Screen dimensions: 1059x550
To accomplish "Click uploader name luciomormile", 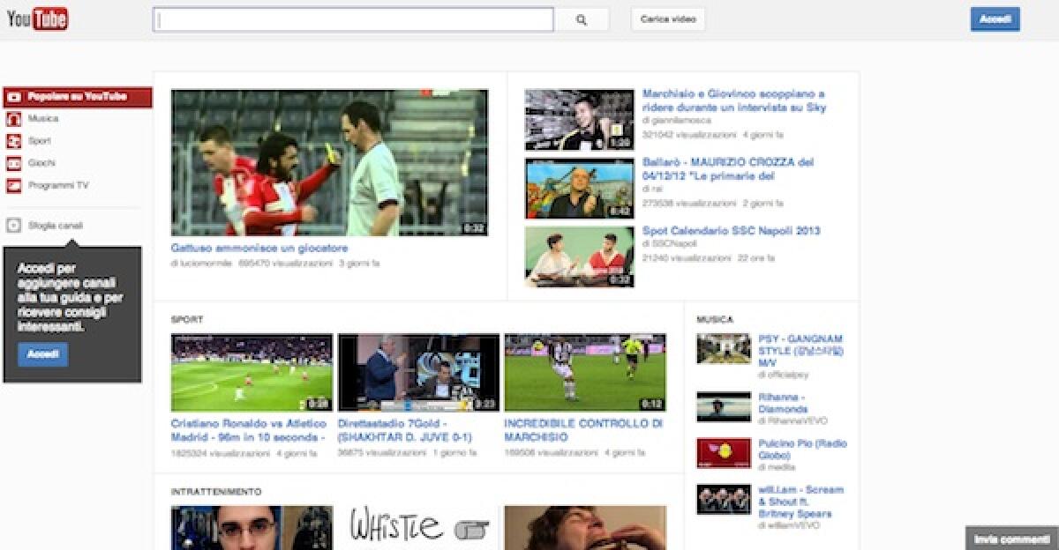I will [207, 263].
